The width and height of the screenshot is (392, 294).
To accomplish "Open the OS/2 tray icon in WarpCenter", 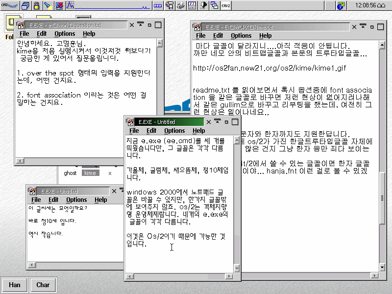I will tap(226, 5).
